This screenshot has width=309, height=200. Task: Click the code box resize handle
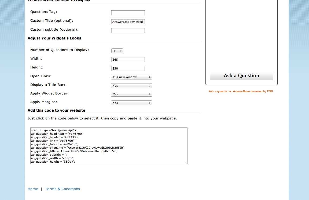click(186, 162)
